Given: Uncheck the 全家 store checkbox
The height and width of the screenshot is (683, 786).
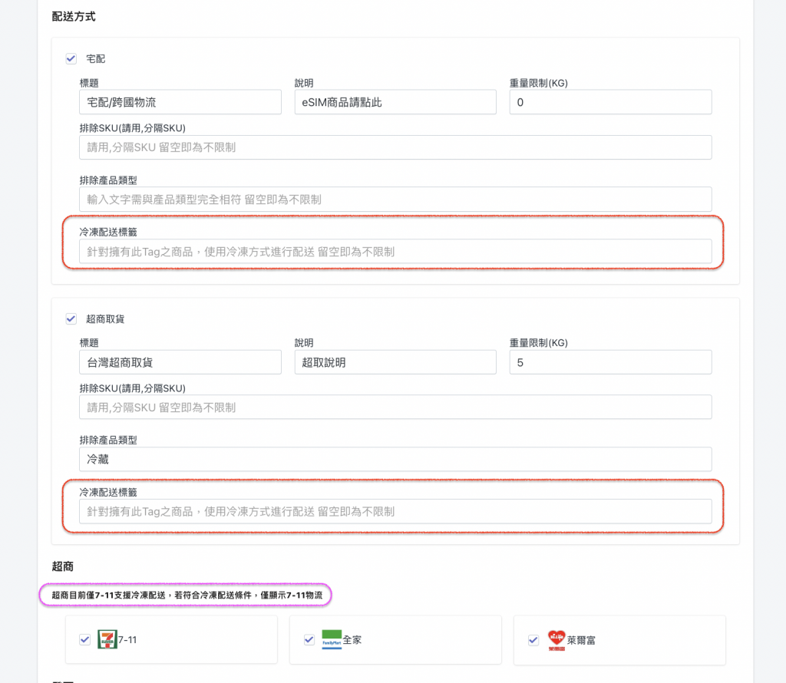Looking at the screenshot, I should [309, 639].
